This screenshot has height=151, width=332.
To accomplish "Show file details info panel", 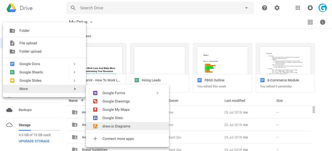I will 323,22.
